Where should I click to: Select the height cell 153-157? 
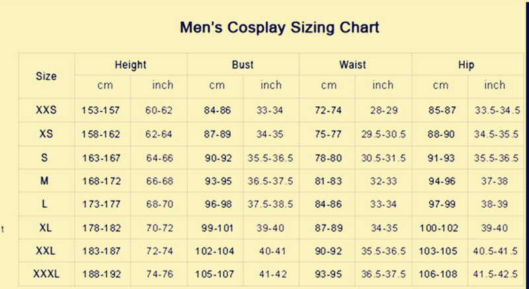pos(101,110)
